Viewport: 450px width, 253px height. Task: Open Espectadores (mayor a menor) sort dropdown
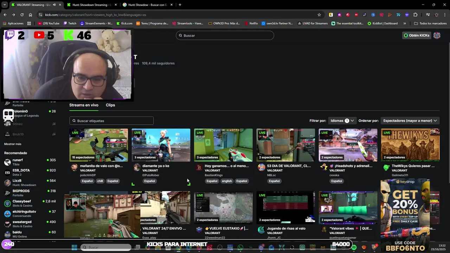[x=410, y=121]
